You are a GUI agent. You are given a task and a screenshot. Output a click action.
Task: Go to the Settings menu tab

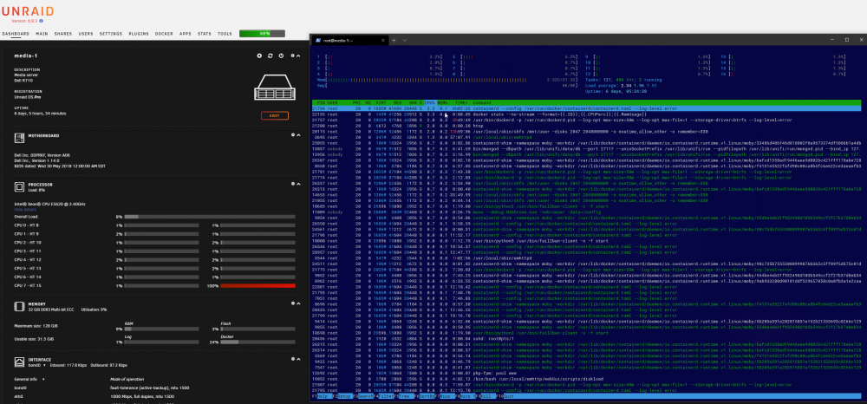click(x=111, y=34)
